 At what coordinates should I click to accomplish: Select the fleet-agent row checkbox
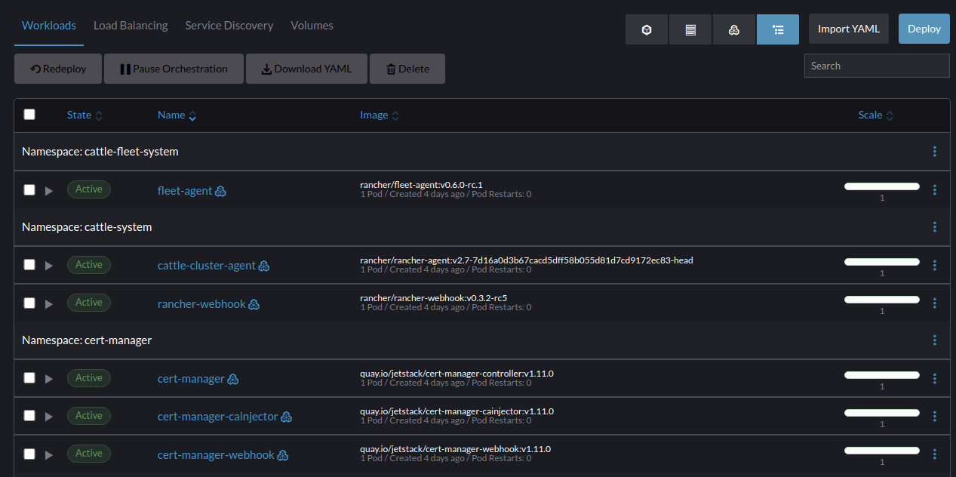pyautogui.click(x=29, y=189)
